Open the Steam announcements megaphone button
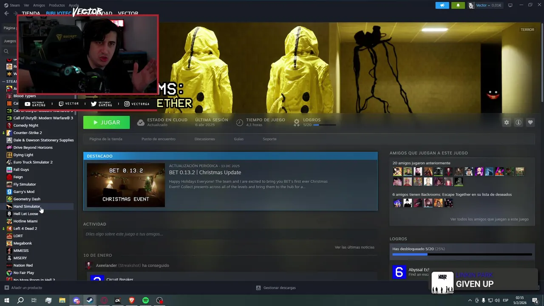Viewport: 544px width, 306px height. 442,6
